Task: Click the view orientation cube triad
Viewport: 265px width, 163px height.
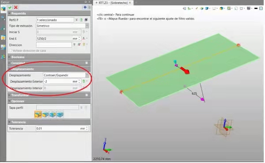Action: 224,127
